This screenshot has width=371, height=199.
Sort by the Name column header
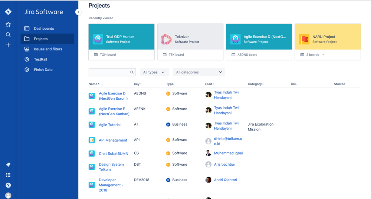[94, 84]
